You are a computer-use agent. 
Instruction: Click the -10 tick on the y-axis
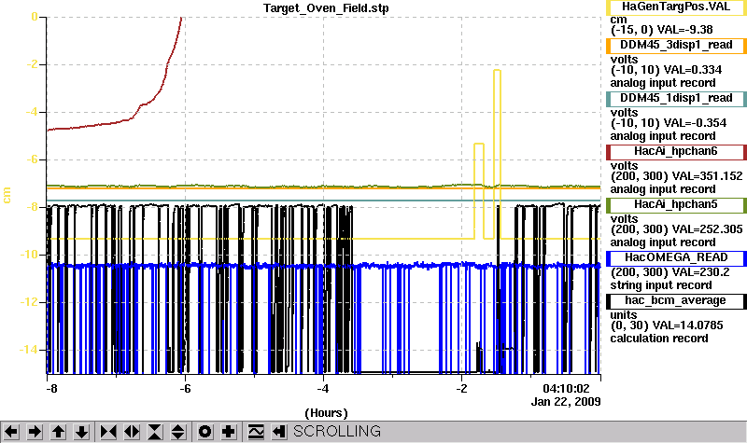(x=29, y=255)
